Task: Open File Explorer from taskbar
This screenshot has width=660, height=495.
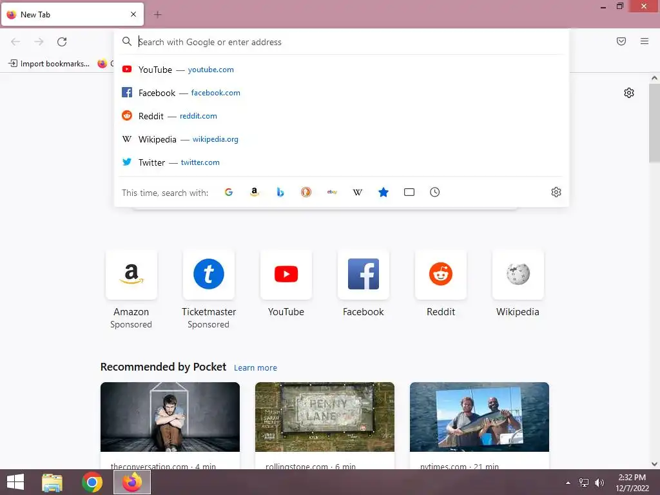Action: 52,482
